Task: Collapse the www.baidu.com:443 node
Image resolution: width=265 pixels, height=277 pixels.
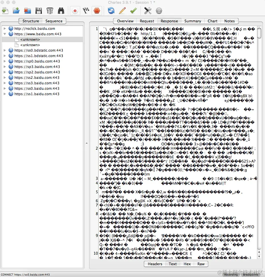Action: (x=5, y=34)
